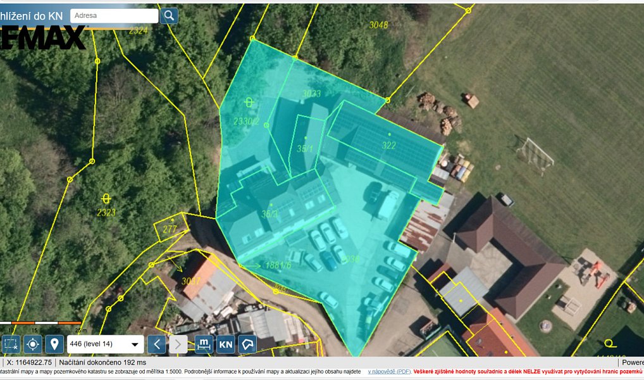Click the magnifier search button beside Adresa
644x380 pixels.
click(169, 16)
